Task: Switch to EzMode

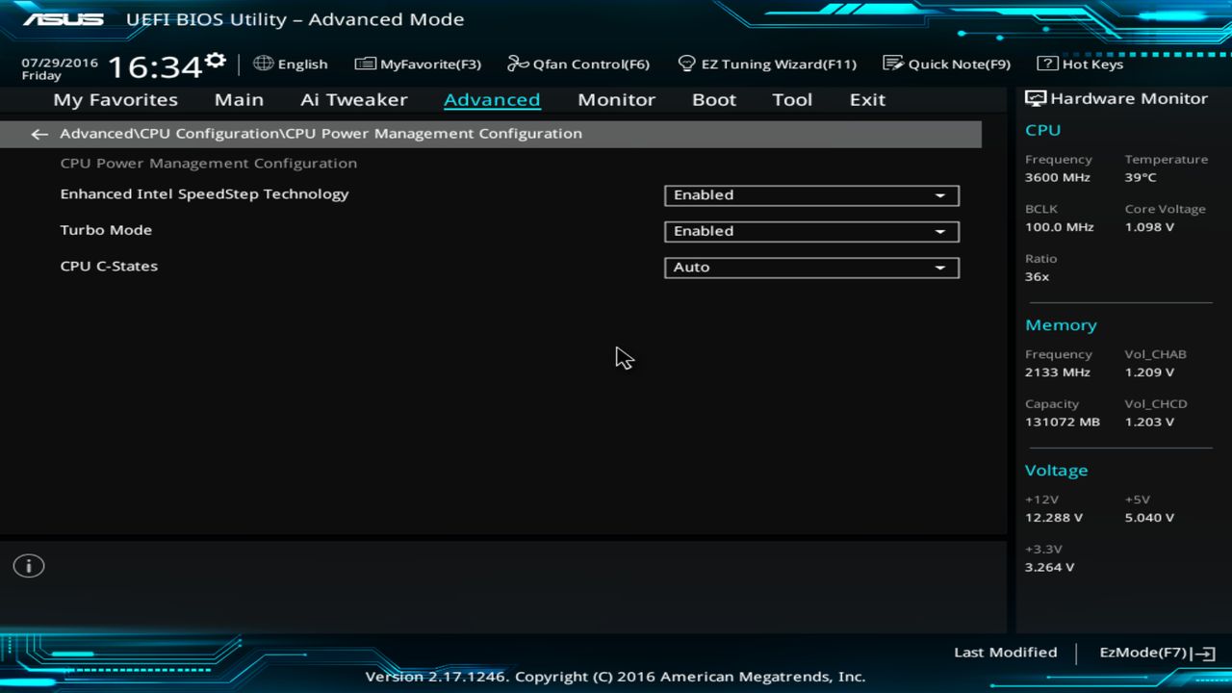Action: pyautogui.click(x=1143, y=652)
